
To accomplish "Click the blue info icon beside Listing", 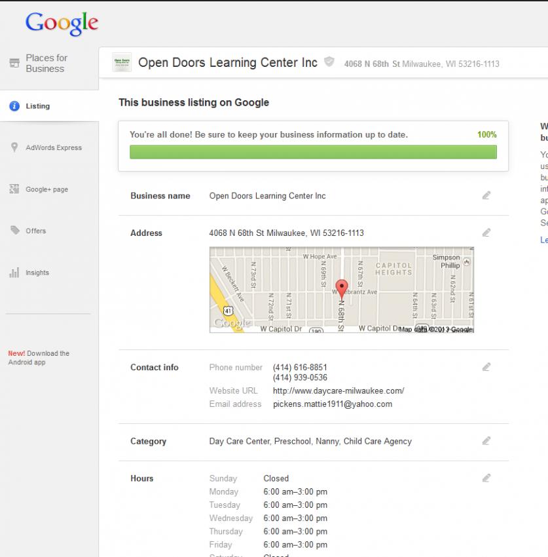I will click(x=14, y=106).
